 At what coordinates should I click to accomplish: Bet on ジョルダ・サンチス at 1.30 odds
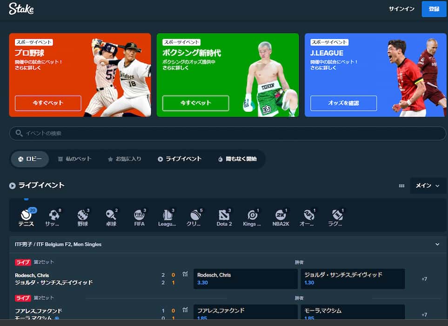[353, 279]
